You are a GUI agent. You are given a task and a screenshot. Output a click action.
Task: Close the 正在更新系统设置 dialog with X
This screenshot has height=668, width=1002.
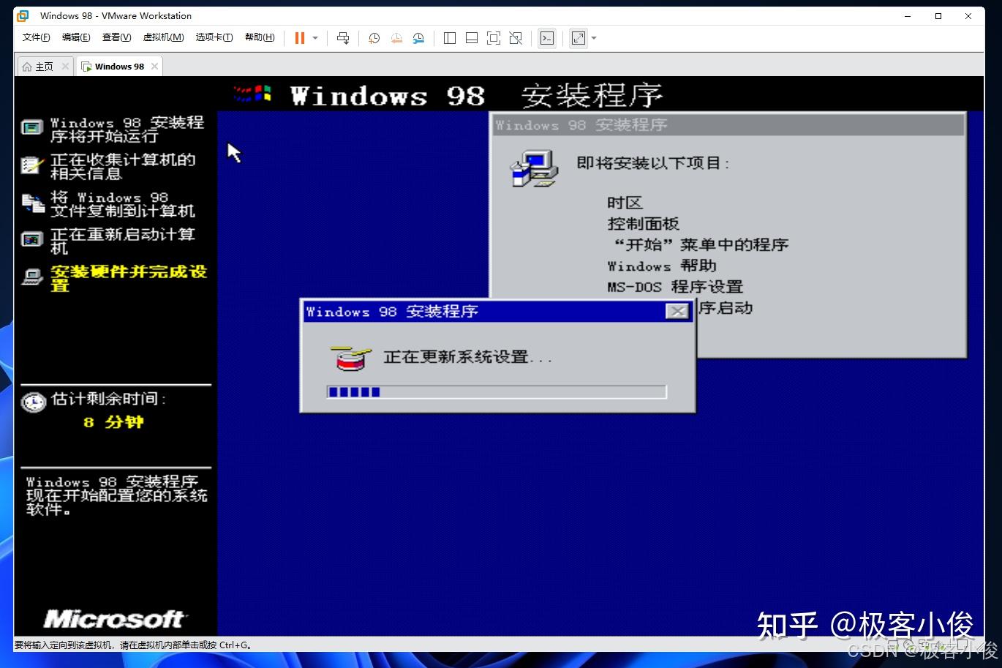click(677, 312)
